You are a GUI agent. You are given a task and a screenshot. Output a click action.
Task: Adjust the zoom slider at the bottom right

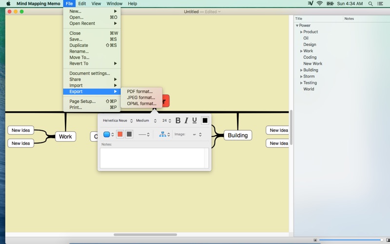click(382, 240)
